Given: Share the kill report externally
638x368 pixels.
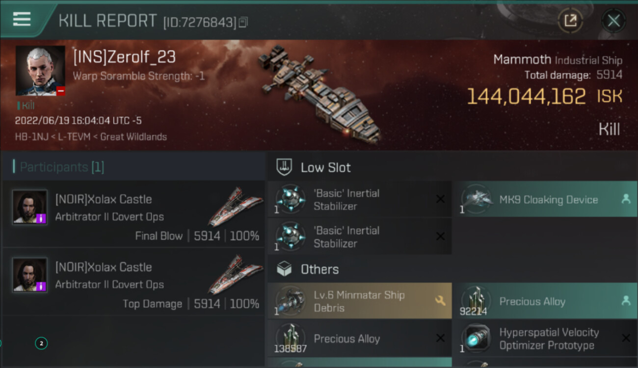Looking at the screenshot, I should 570,21.
